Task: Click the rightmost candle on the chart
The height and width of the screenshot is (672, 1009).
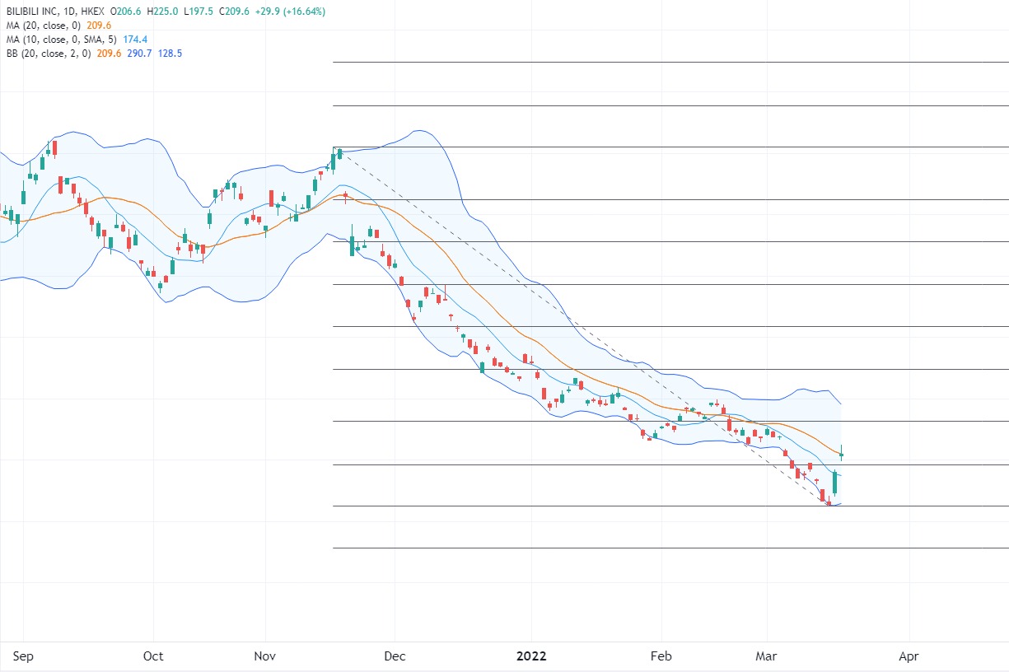Action: (841, 454)
